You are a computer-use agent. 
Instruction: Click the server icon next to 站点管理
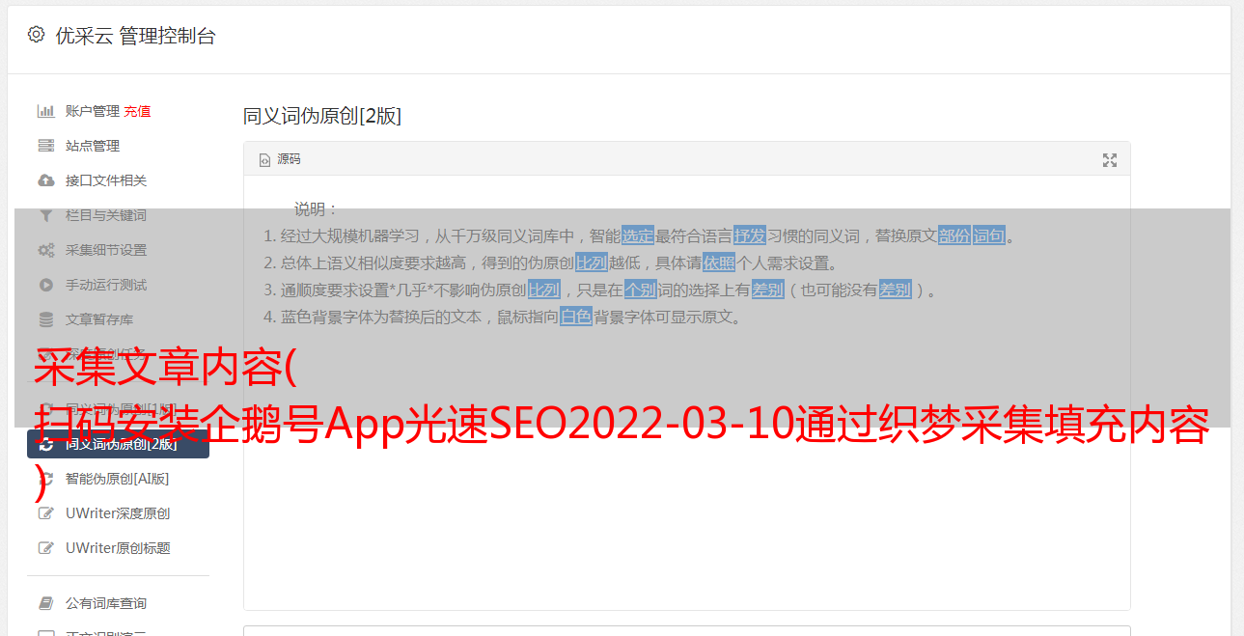coord(45,146)
